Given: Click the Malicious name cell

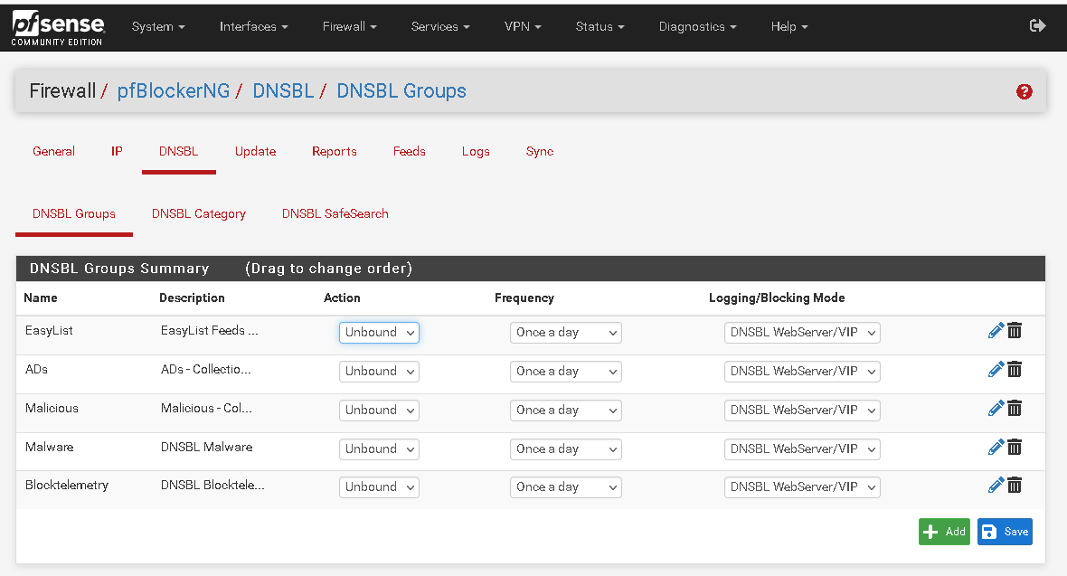Looking at the screenshot, I should tap(52, 409).
